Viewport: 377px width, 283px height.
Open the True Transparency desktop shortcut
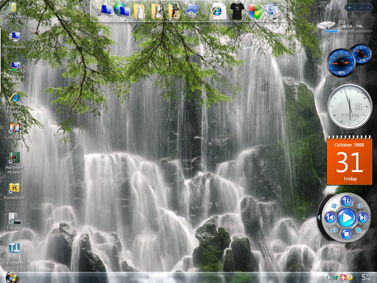click(x=14, y=249)
